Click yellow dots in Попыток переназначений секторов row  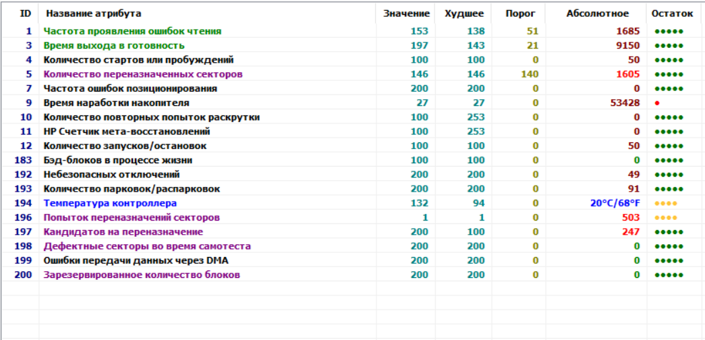[665, 218]
